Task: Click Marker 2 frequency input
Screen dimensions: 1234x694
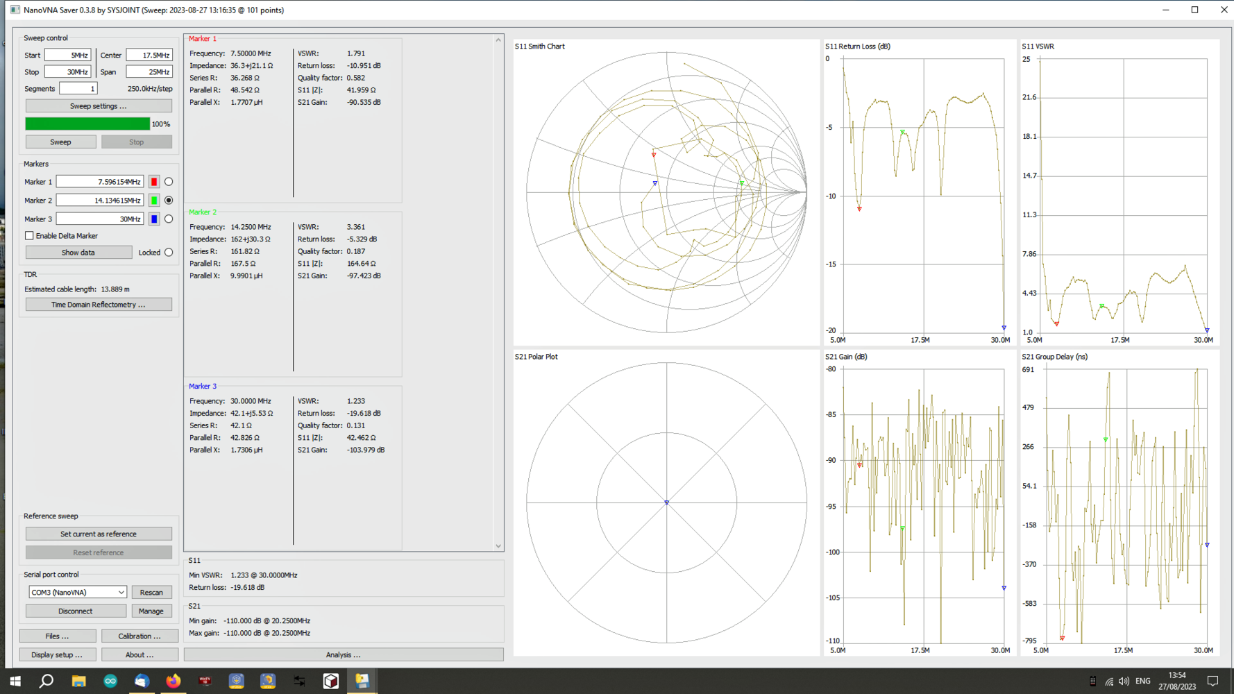Action: (x=100, y=200)
